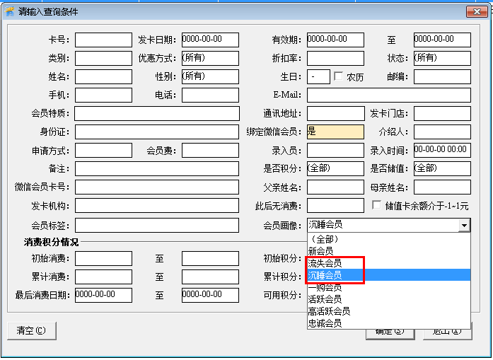Choose 新会员 in the dropdown list
The image size is (493, 360).
tap(321, 251)
